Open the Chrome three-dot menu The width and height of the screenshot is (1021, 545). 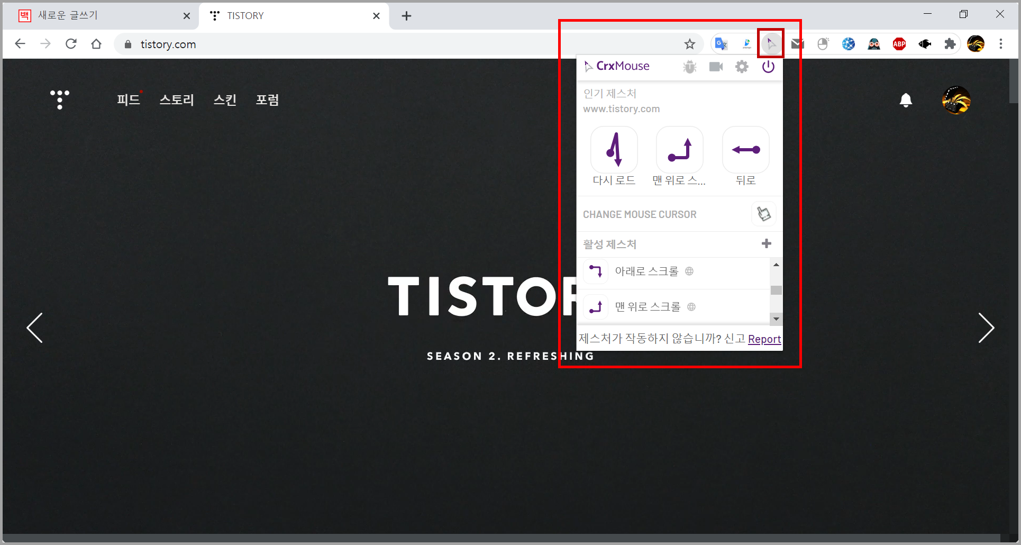coord(1001,44)
